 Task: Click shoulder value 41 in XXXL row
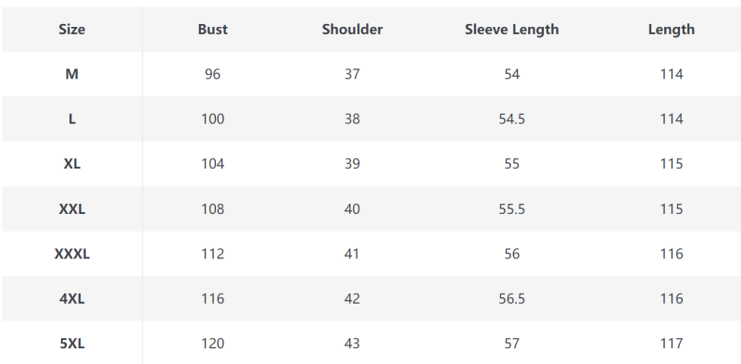[x=352, y=254]
